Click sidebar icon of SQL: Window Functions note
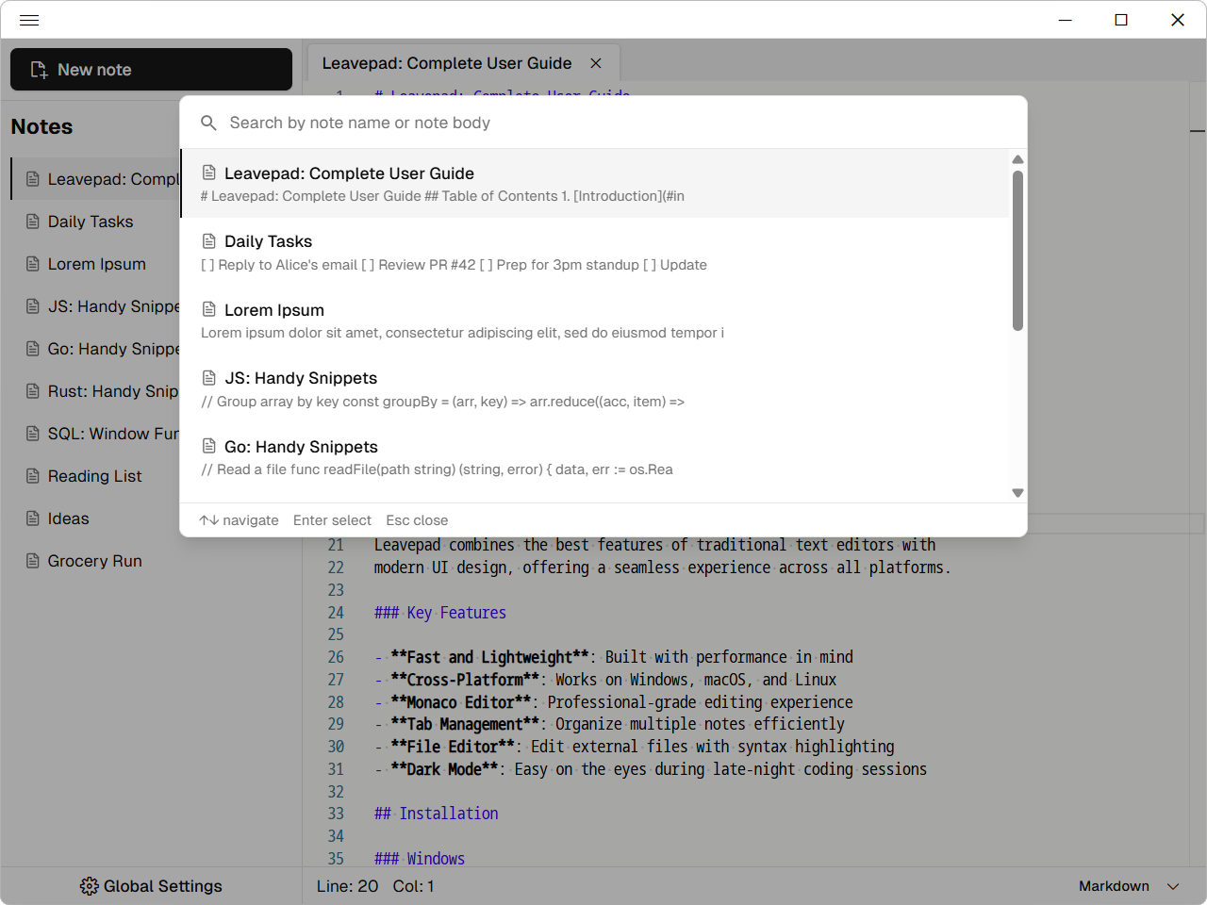This screenshot has width=1207, height=905. point(33,434)
